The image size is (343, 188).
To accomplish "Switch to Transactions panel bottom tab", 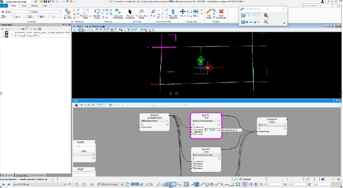I will point(21,175).
